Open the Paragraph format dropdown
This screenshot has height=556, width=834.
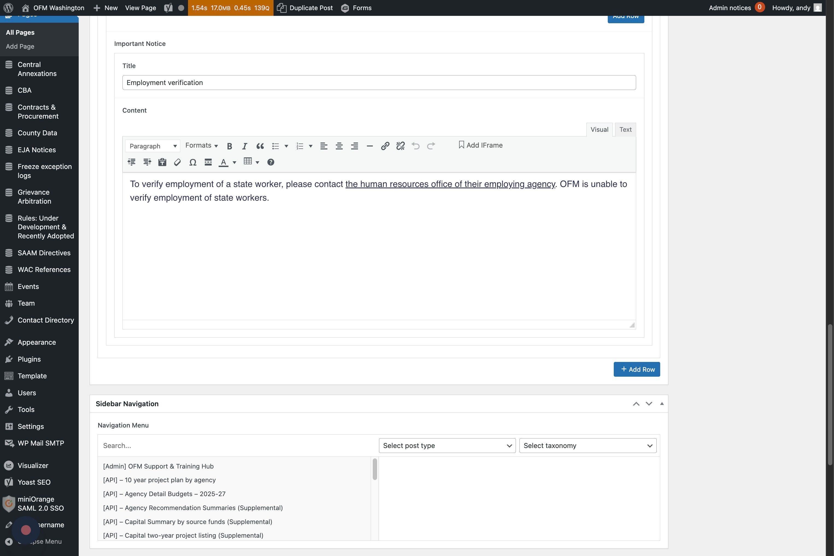point(152,146)
